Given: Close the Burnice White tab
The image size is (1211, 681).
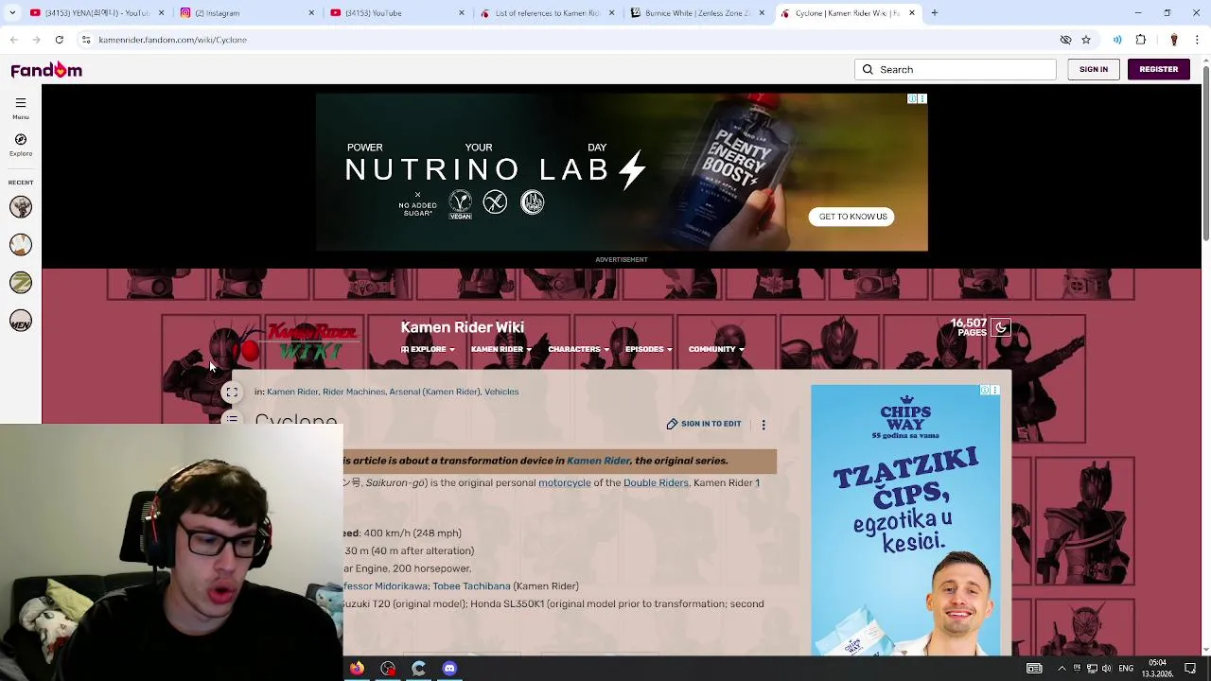Looking at the screenshot, I should (762, 13).
